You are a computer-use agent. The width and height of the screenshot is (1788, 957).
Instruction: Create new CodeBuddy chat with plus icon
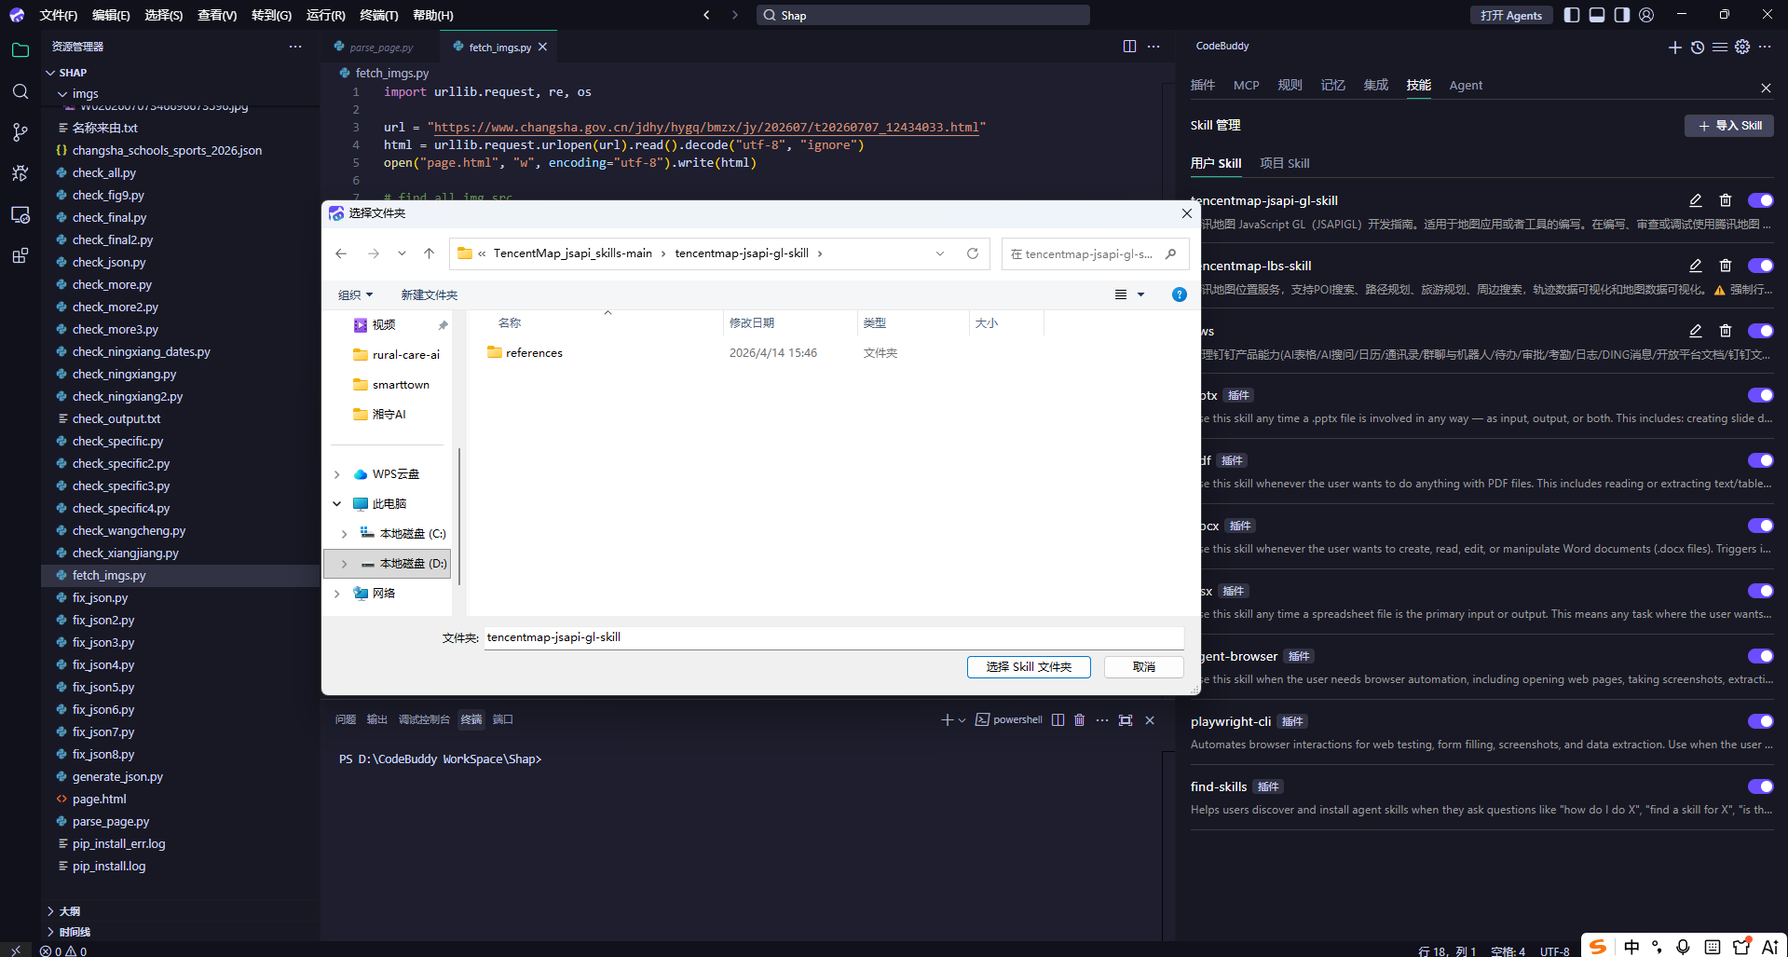point(1674,47)
